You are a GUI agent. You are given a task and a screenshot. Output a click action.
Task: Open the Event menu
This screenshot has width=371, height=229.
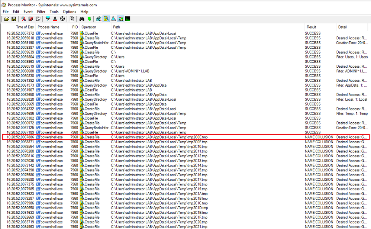(28, 12)
